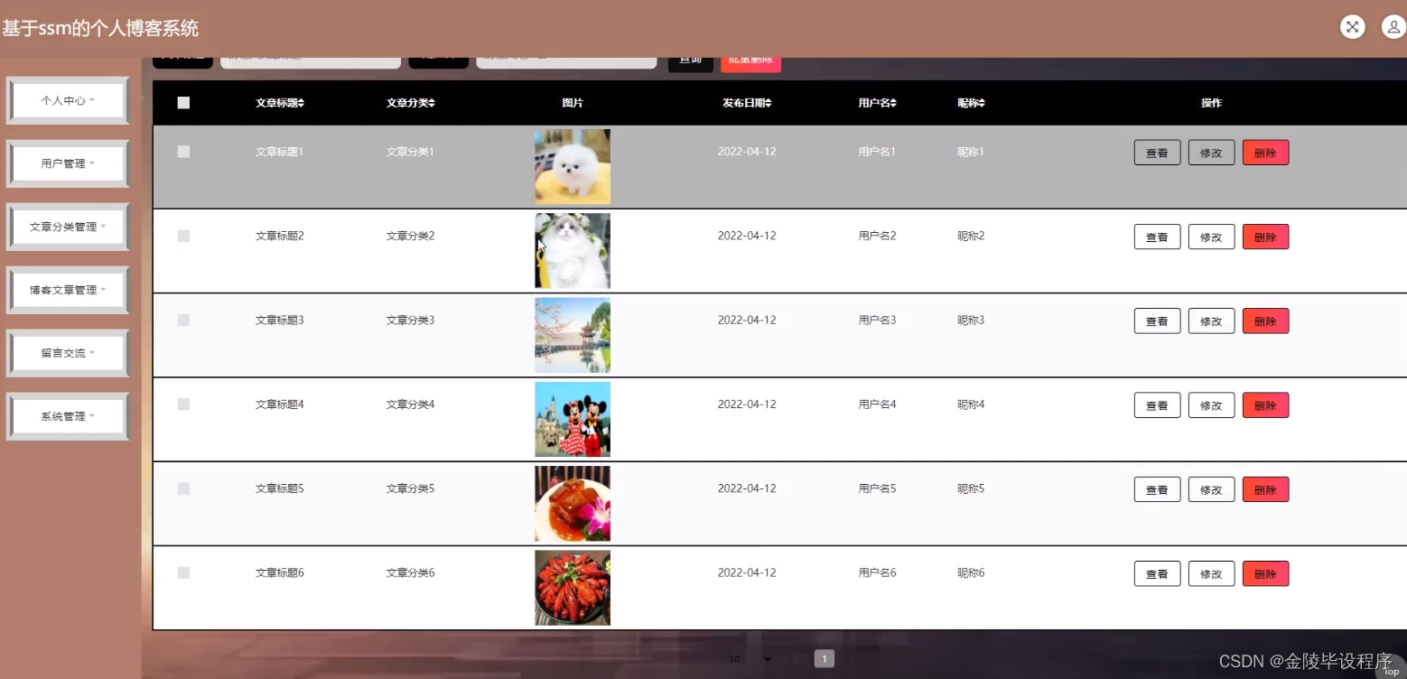This screenshot has width=1407, height=679.
Task: Sort the table by 文章分类 column
Action: [x=409, y=103]
